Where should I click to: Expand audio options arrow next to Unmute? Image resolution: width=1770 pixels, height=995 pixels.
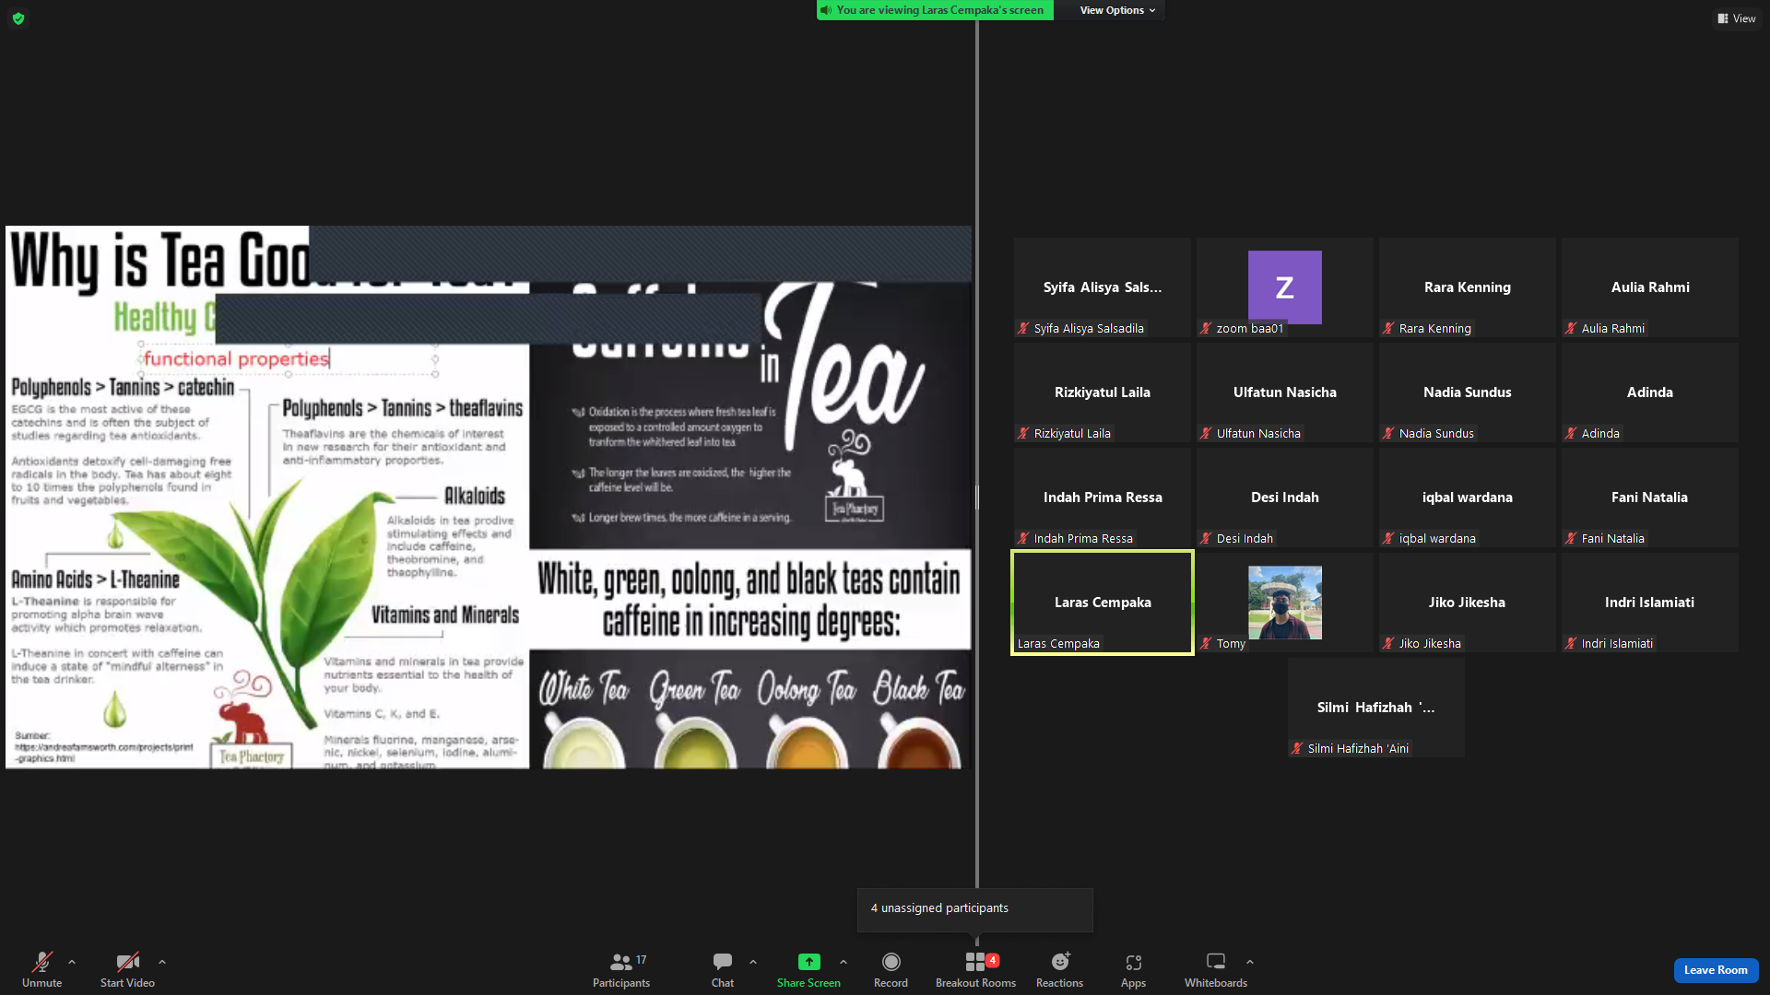72,962
